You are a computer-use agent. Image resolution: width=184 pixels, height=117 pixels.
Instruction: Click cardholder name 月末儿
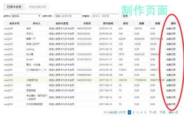click(30, 34)
